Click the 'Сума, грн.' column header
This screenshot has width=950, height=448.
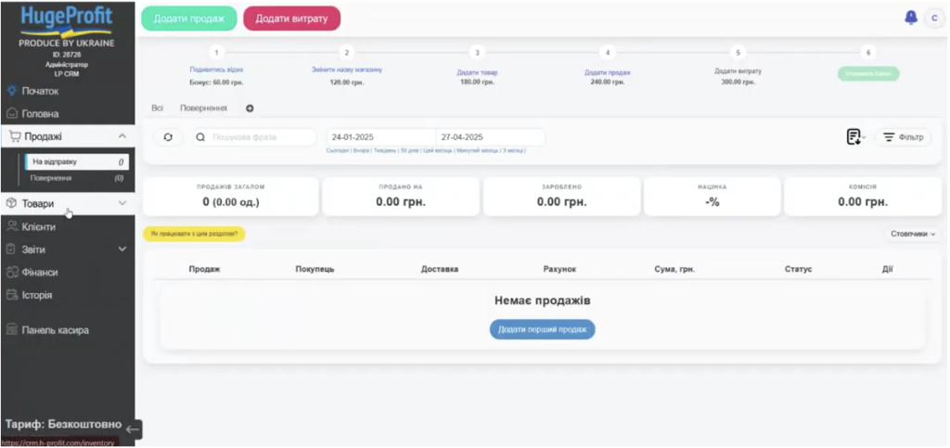[x=674, y=269]
